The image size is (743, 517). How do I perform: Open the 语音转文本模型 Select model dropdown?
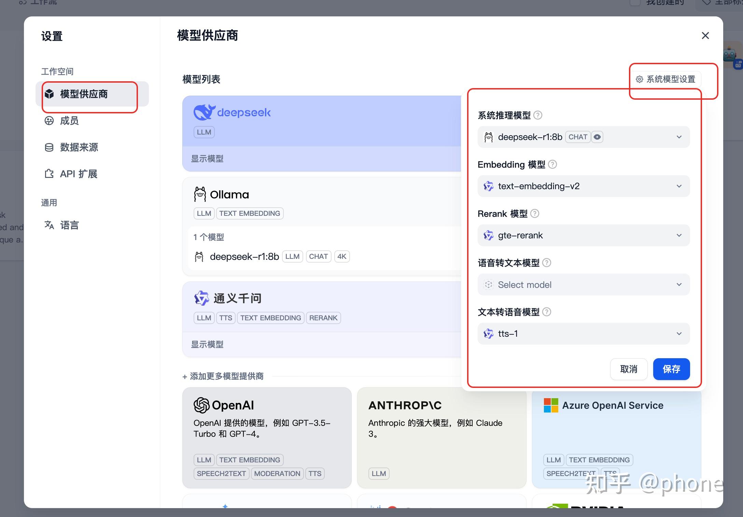pos(583,284)
